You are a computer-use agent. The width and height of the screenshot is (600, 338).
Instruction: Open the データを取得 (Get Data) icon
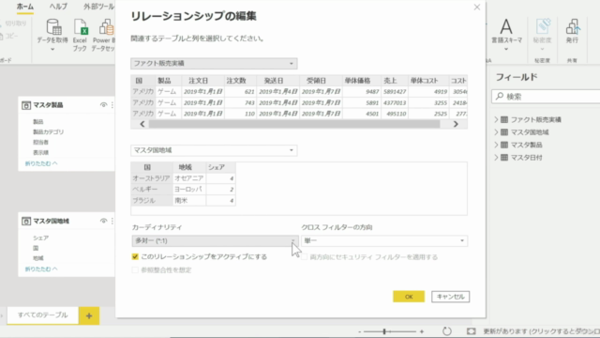pos(53,27)
